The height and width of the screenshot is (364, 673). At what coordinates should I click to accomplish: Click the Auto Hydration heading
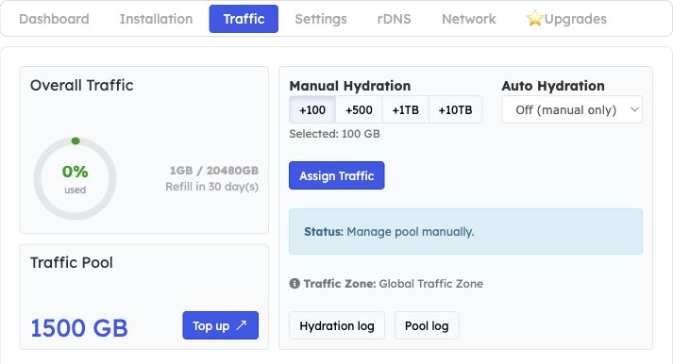553,86
